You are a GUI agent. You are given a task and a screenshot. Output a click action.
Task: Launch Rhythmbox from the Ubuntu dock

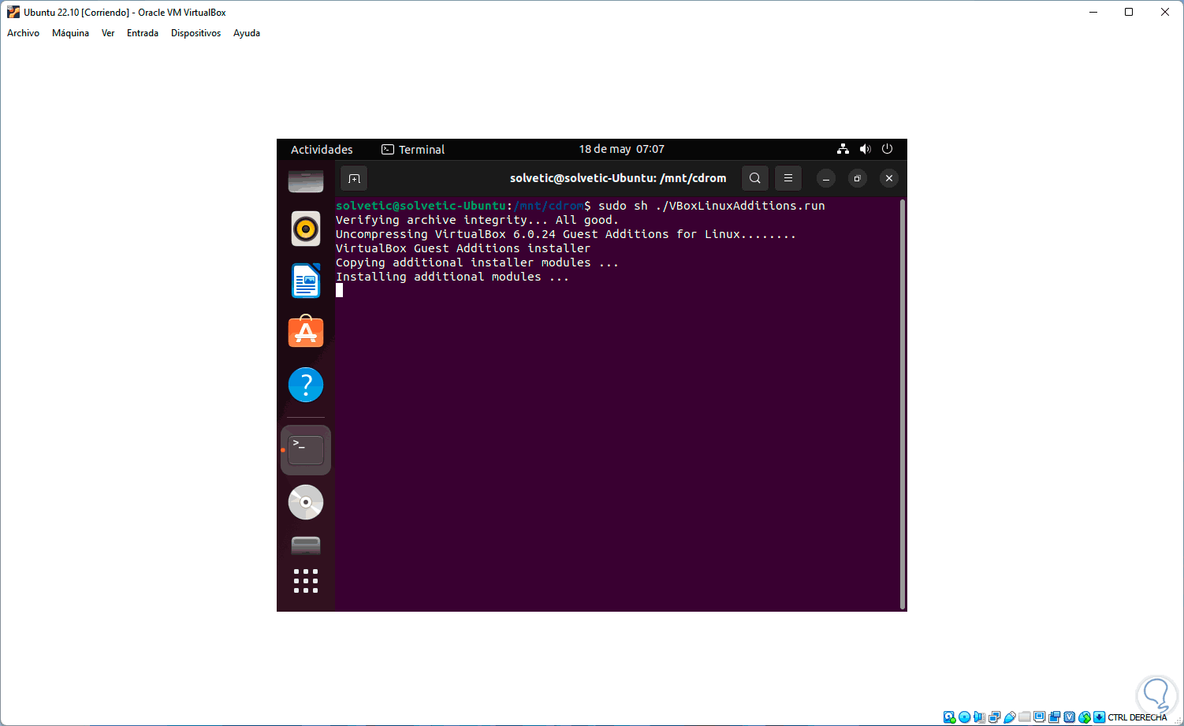pyautogui.click(x=306, y=229)
